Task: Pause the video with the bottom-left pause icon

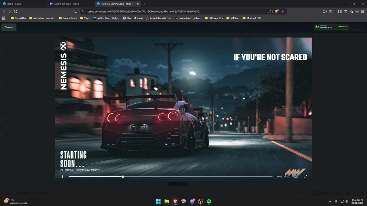Action: pos(62,177)
